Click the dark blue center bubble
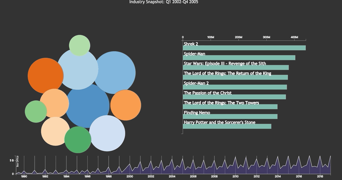Viewport: 342px width, 180px height. pos(88,107)
